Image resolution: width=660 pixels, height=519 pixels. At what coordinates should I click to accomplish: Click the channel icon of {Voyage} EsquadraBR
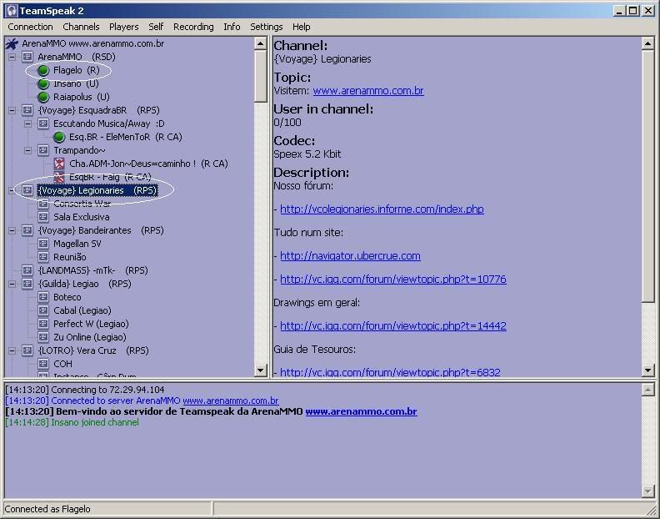(x=27, y=110)
